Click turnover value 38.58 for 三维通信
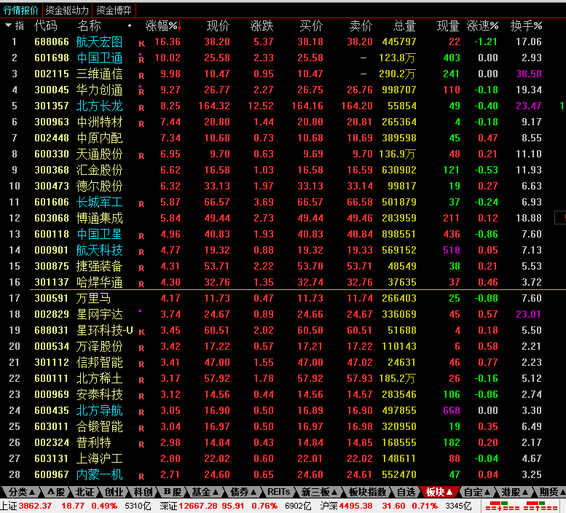 528,74
